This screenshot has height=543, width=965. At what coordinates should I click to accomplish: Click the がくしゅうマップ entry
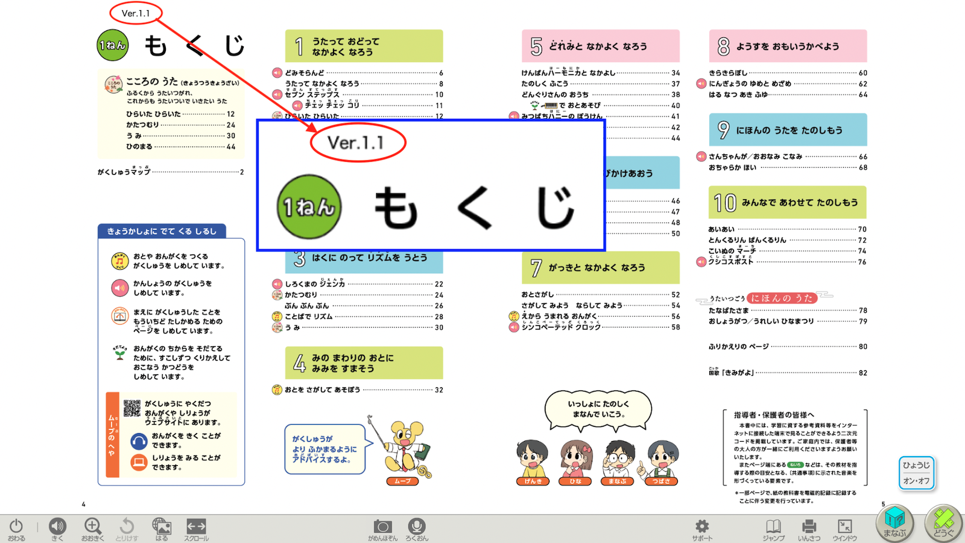pyautogui.click(x=171, y=172)
